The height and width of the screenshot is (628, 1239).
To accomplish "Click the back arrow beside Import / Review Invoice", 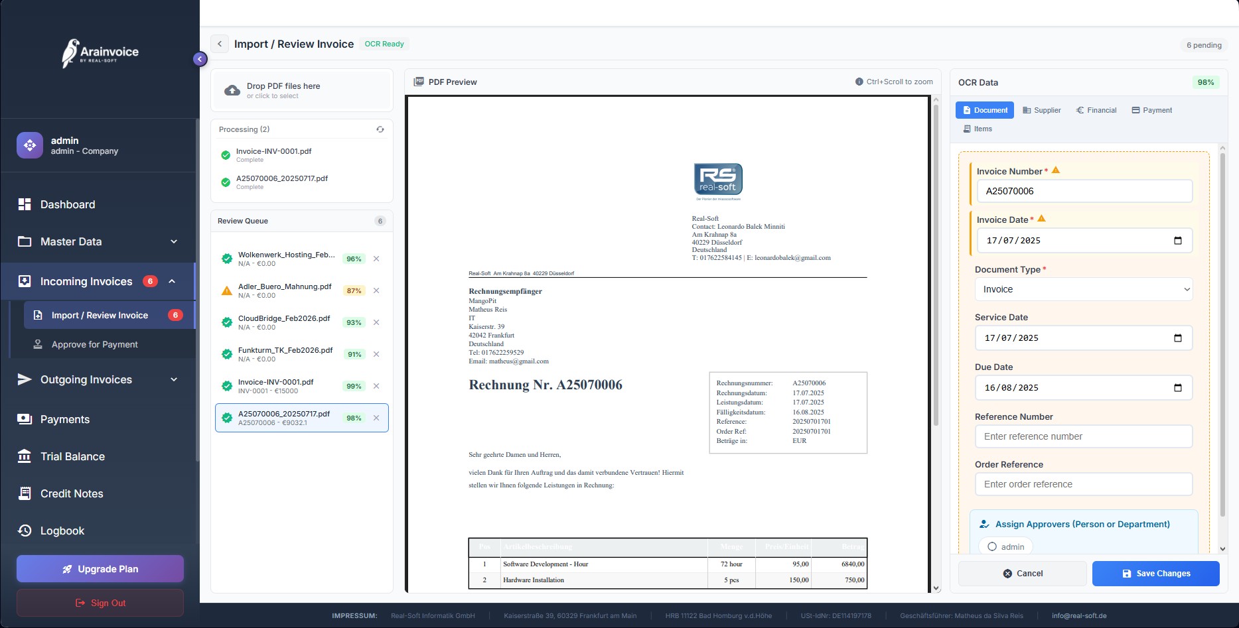I will coord(220,44).
